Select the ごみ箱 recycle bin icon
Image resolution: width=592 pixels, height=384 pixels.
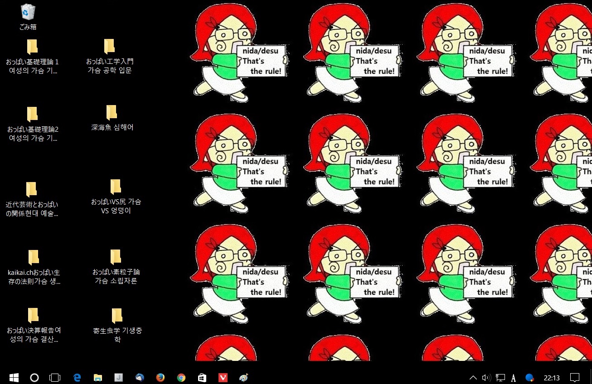pos(28,16)
